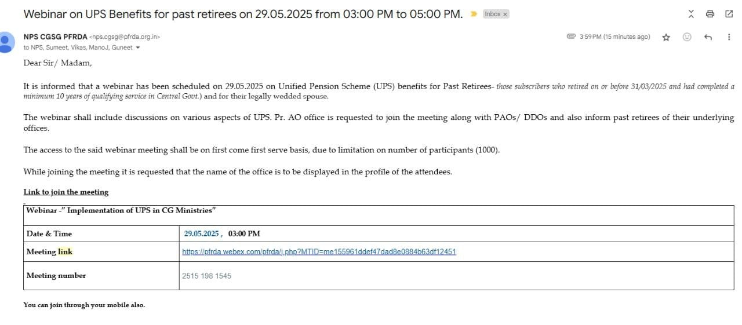Viewport: 742px width, 325px height.
Task: Add an emoji reaction to the email
Action: 687,37
